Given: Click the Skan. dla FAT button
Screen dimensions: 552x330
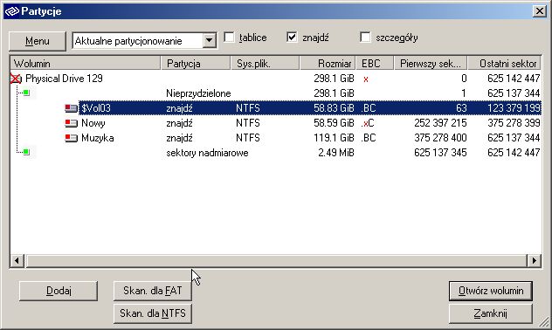Looking at the screenshot, I should (153, 291).
